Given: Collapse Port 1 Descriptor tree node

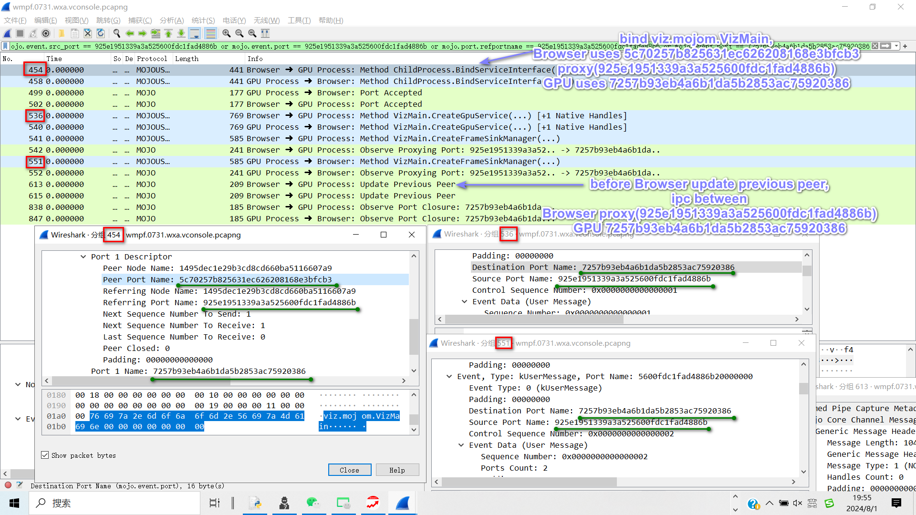Looking at the screenshot, I should (x=83, y=257).
